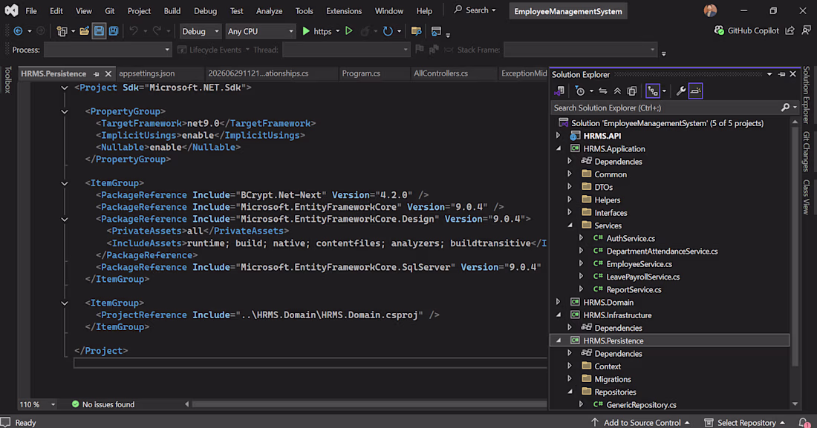
Task: Click the Search button in title bar
Action: coord(475,10)
